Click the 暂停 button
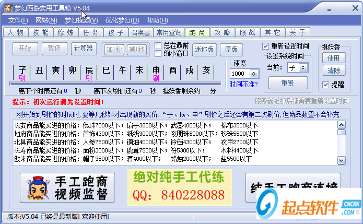 pos(54,49)
